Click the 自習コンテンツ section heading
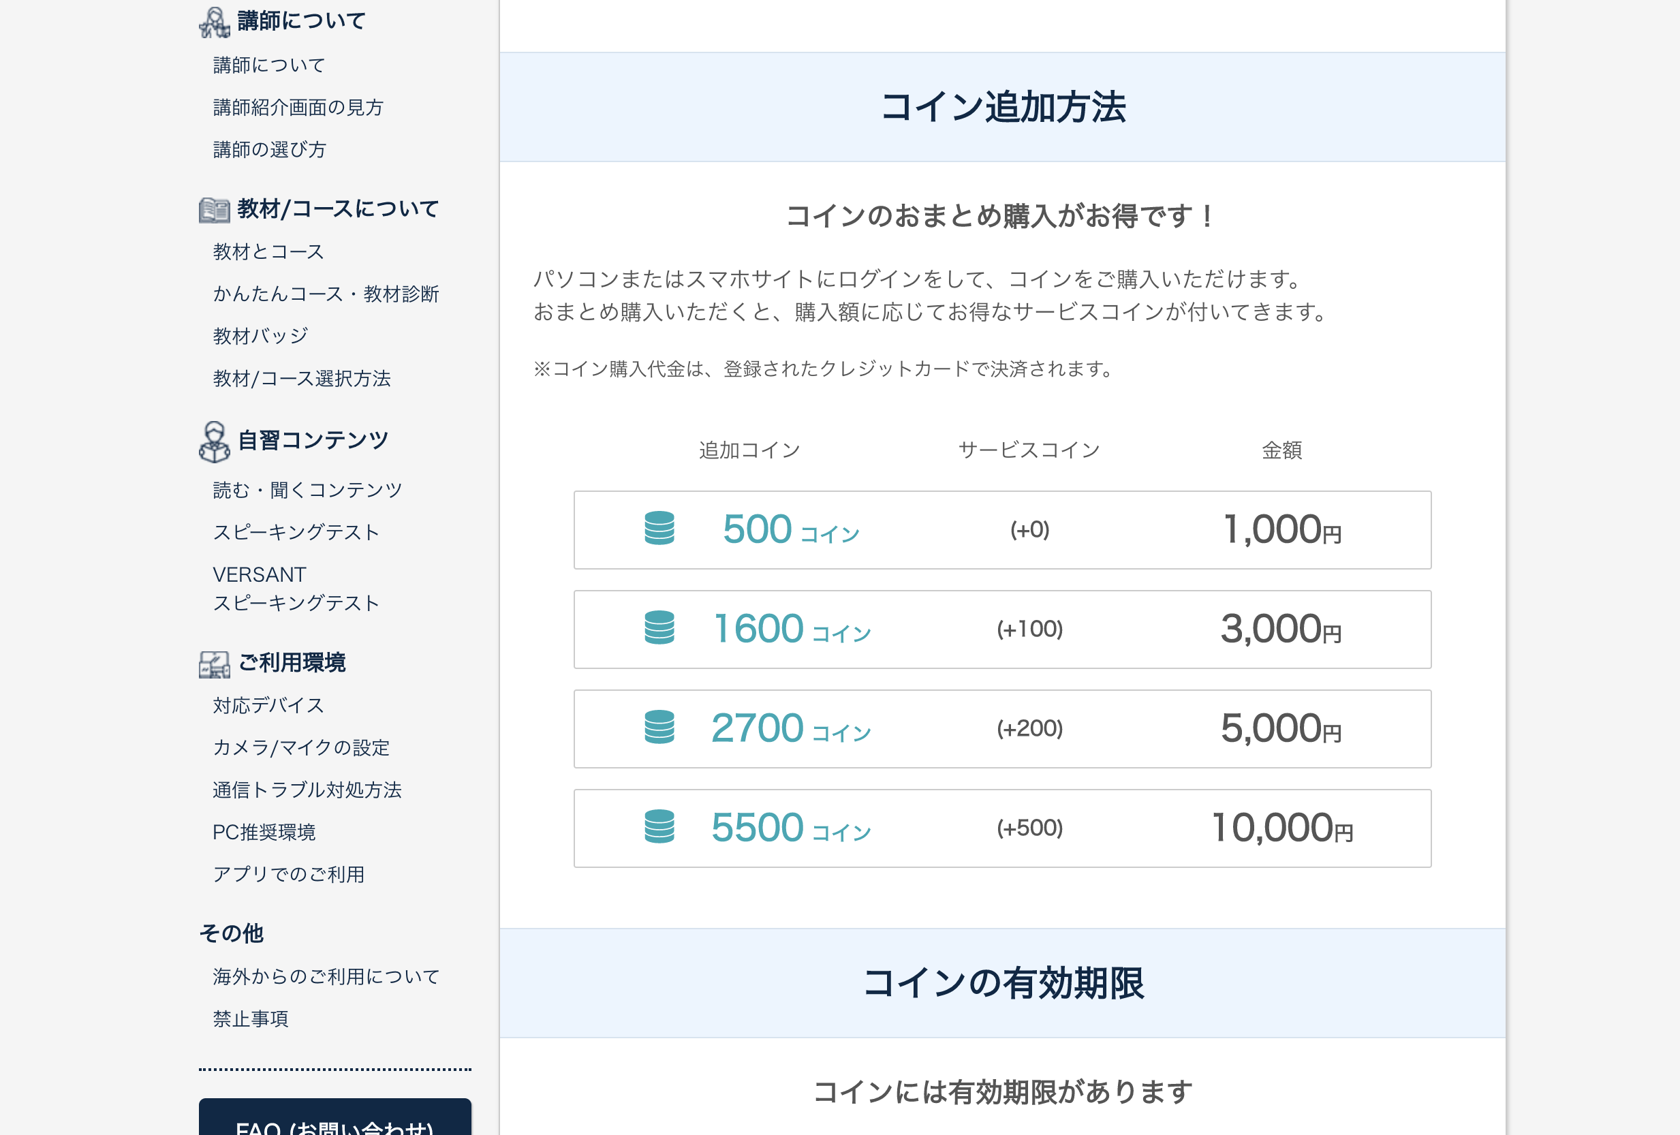 (313, 440)
